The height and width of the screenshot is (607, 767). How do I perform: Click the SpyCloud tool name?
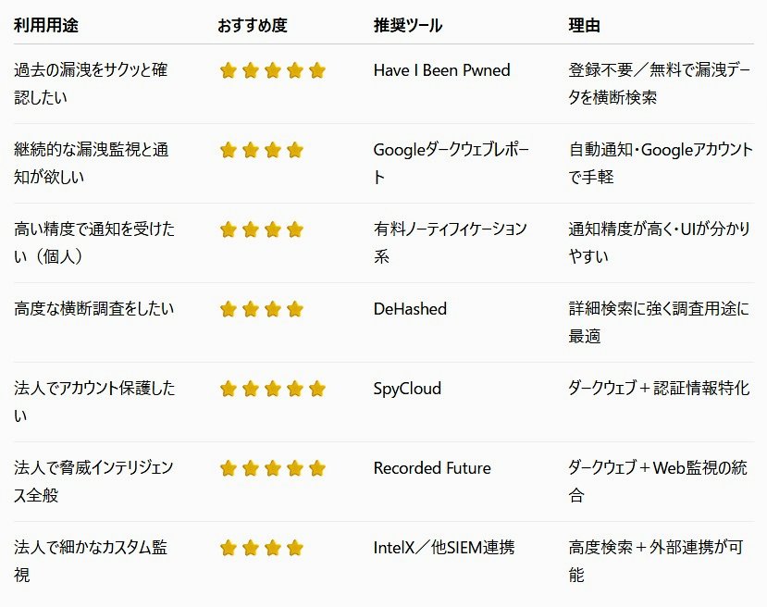coord(407,389)
